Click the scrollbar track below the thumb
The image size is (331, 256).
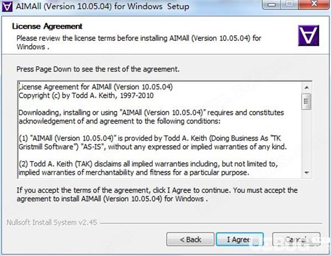(x=307, y=138)
